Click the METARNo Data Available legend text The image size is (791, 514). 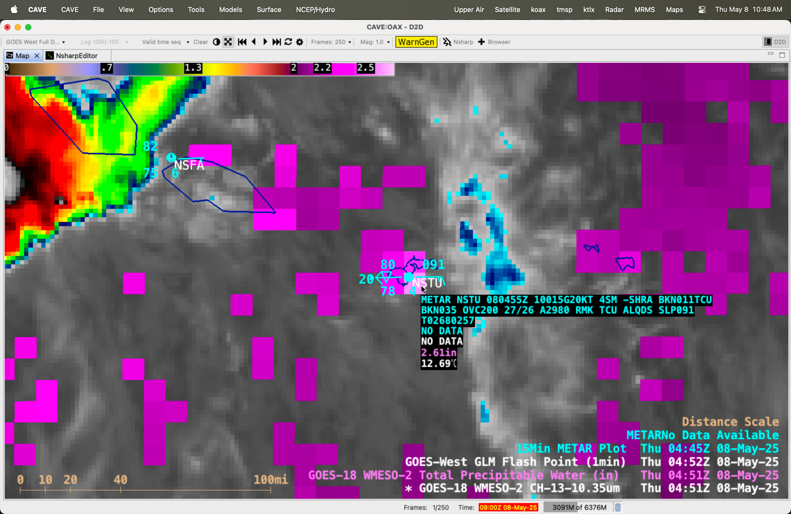coord(703,435)
